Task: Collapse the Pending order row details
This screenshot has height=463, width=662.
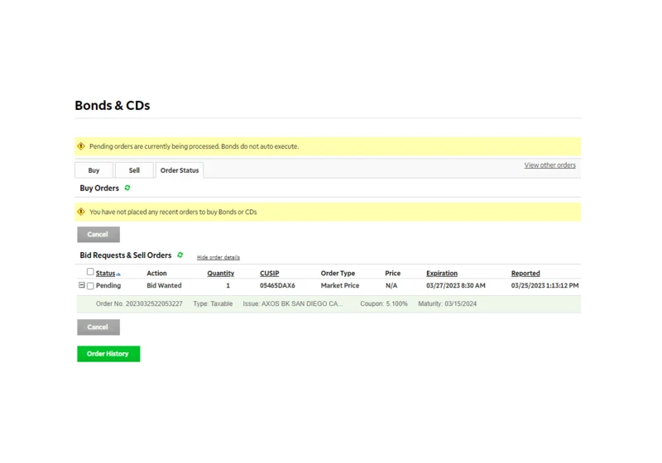Action: 81,285
